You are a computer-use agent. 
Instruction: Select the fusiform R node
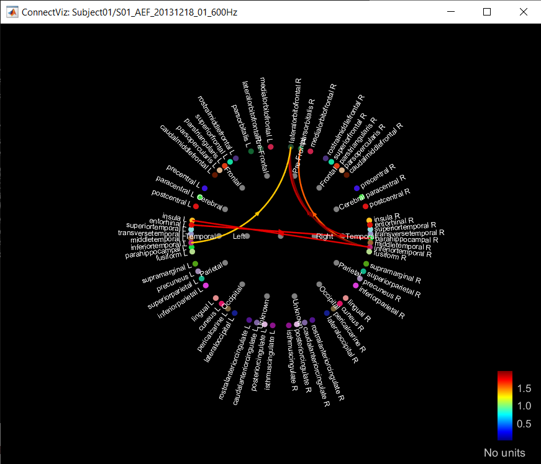pos(369,252)
